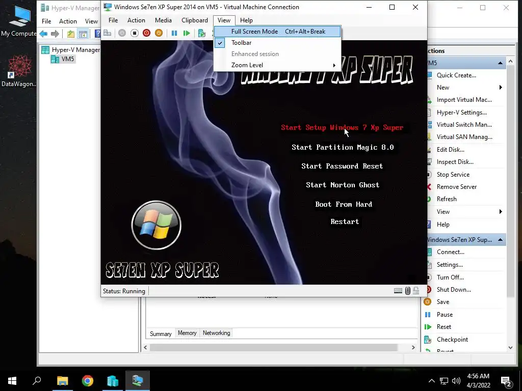
Task: Expand Zoom Level submenu
Action: click(277, 65)
